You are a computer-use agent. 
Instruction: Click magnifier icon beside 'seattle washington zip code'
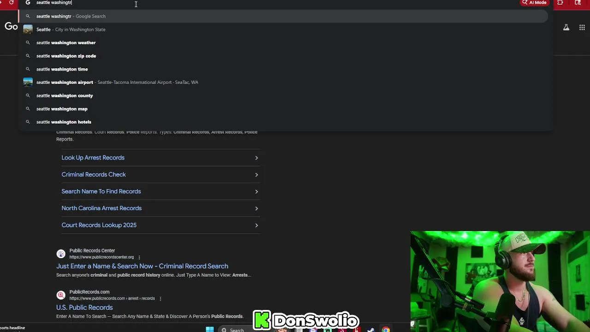coord(28,56)
